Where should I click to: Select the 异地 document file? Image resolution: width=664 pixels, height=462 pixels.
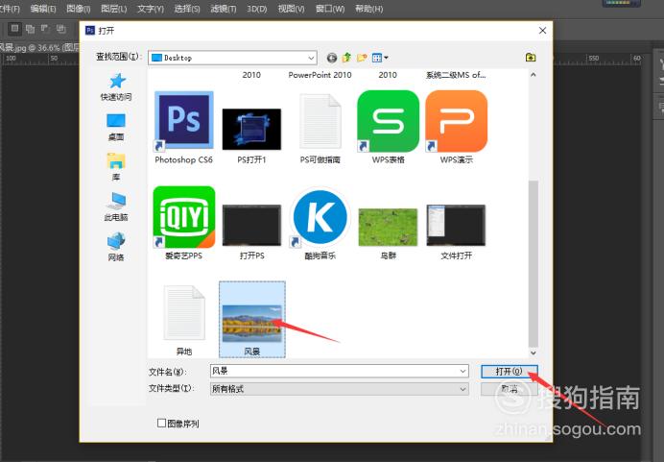click(x=184, y=313)
